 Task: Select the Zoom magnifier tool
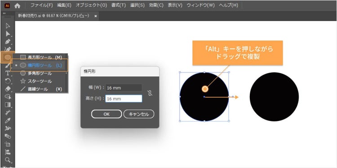tap(8, 159)
